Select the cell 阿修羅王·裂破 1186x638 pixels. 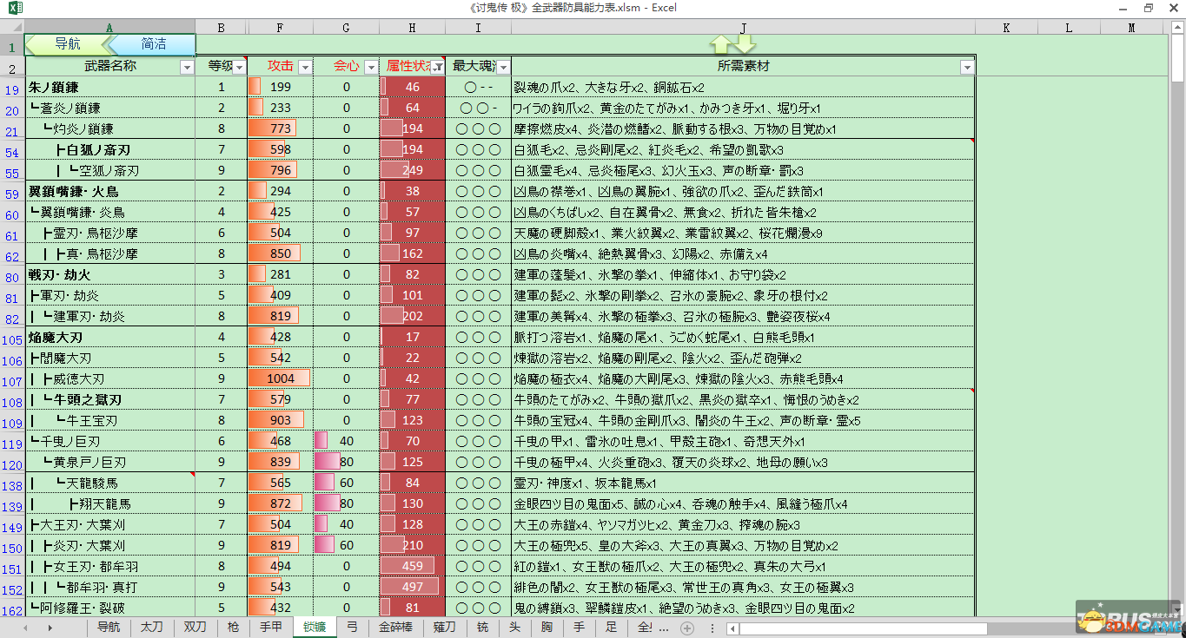coord(109,608)
